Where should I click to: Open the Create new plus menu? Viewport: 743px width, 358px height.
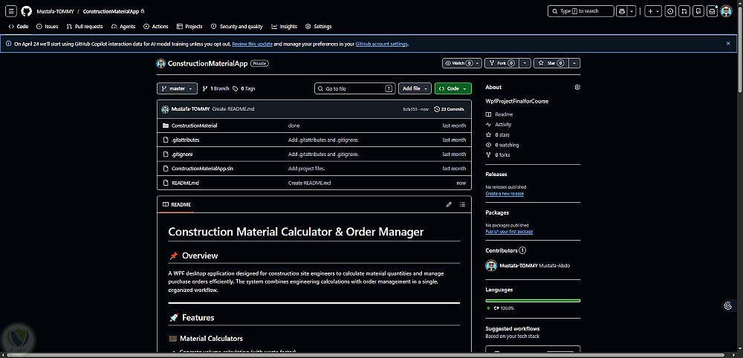click(x=653, y=11)
